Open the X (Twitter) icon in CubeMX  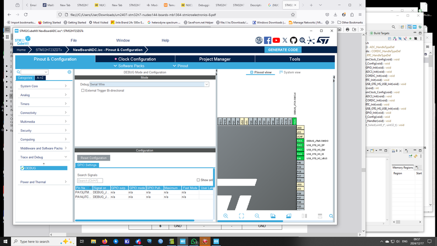[285, 40]
